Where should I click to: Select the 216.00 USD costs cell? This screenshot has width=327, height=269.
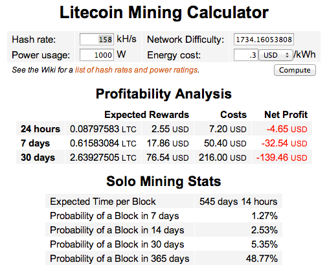click(x=223, y=158)
